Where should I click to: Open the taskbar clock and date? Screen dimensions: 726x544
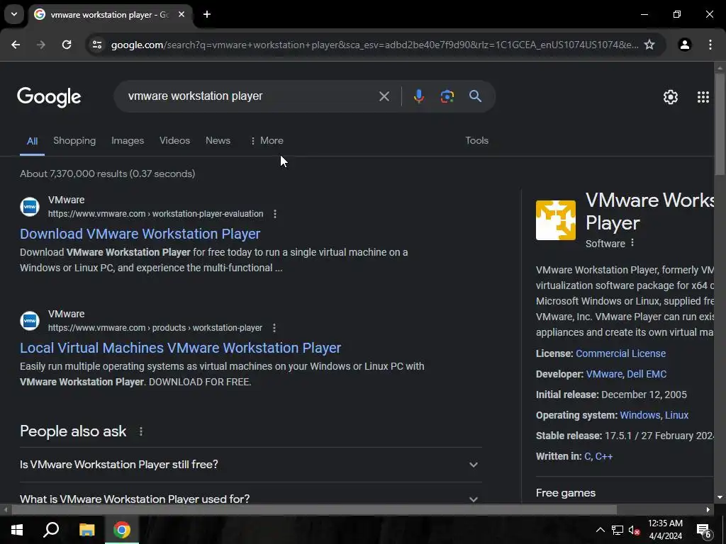pyautogui.click(x=665, y=530)
